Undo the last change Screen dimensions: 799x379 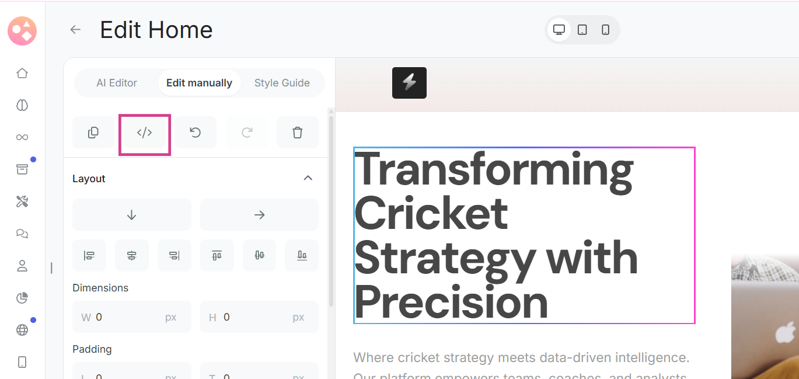pyautogui.click(x=196, y=133)
